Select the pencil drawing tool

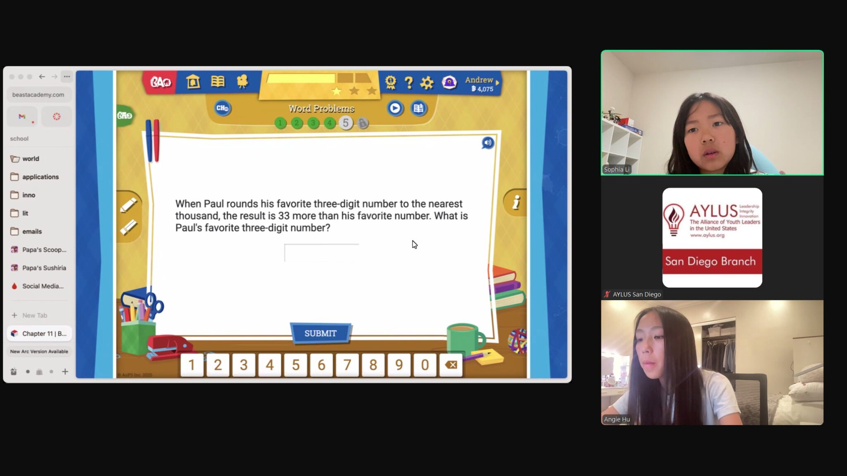[x=129, y=205]
